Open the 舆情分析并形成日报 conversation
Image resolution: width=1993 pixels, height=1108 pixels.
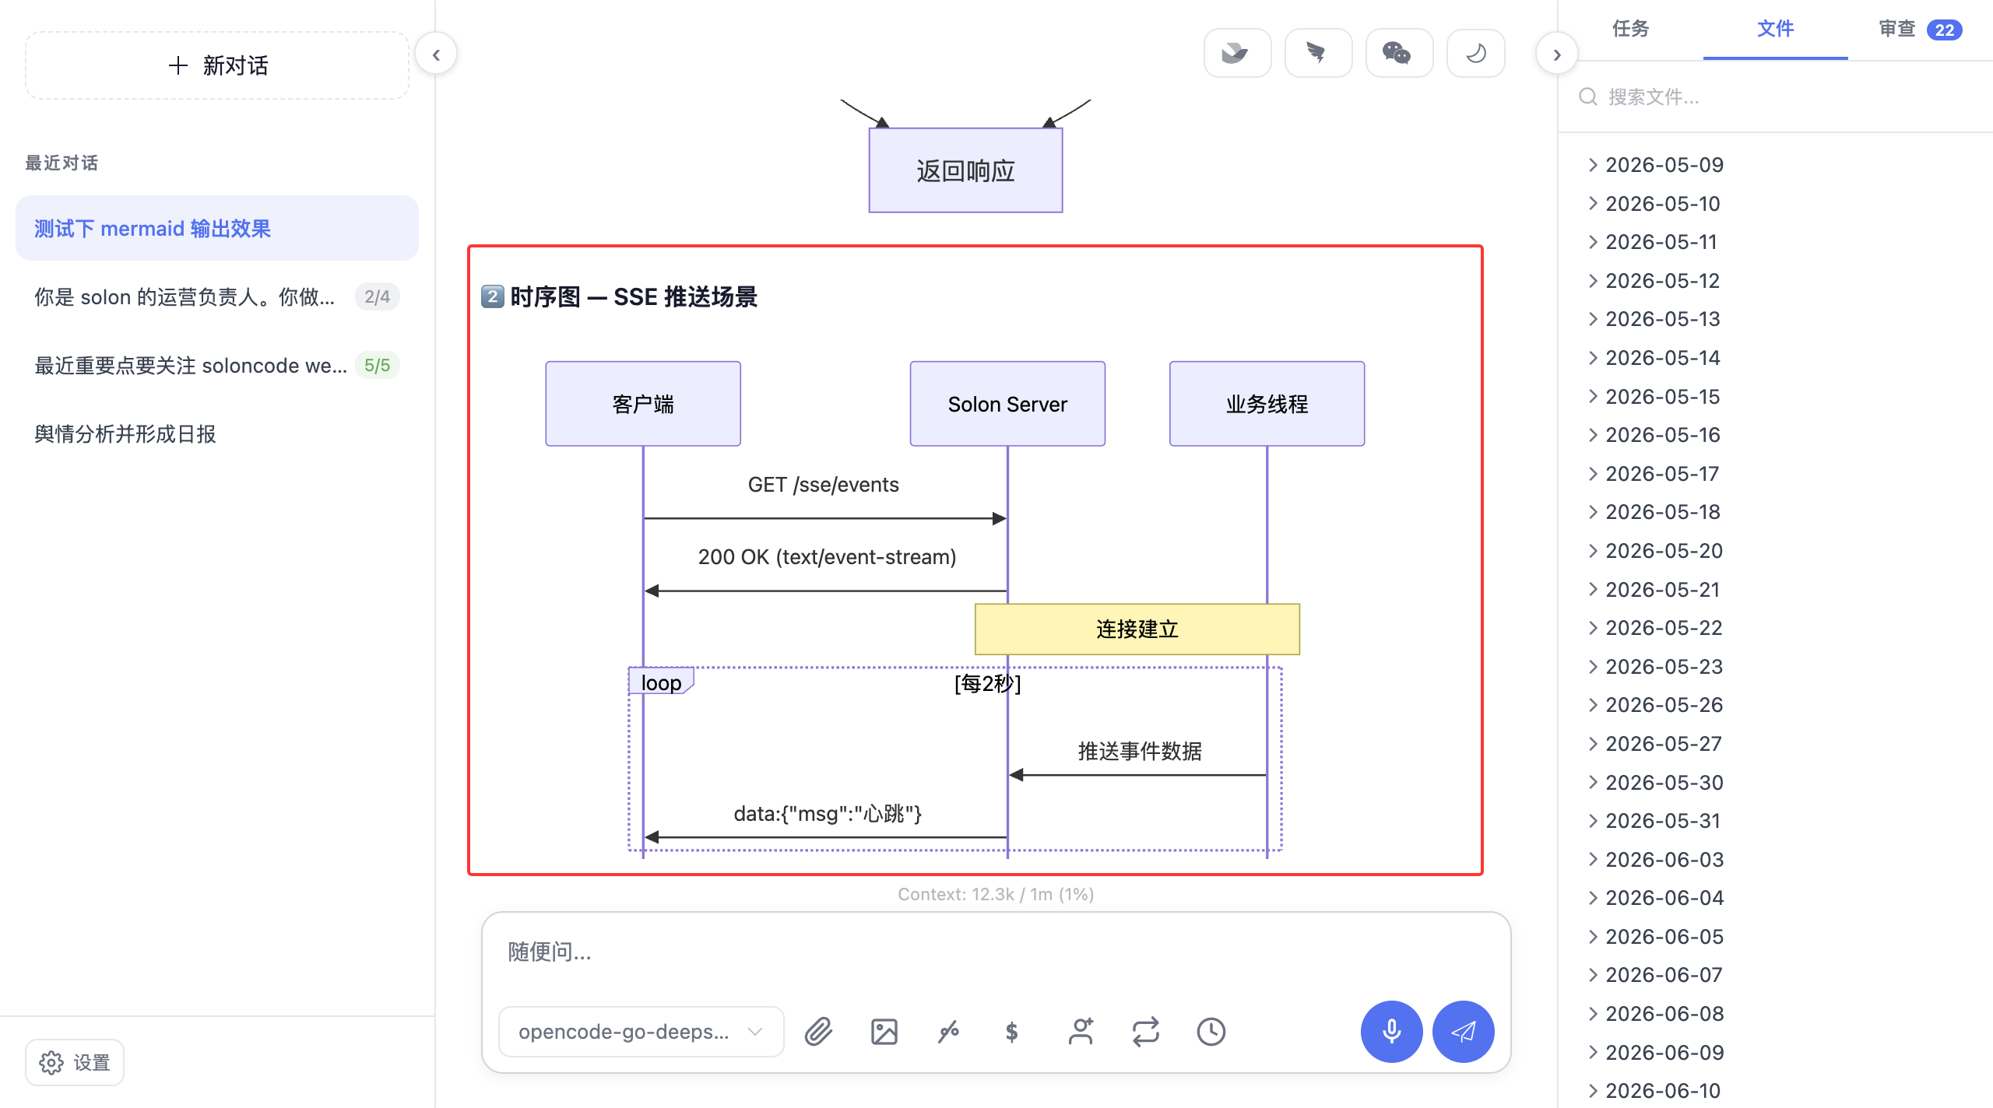tap(217, 433)
